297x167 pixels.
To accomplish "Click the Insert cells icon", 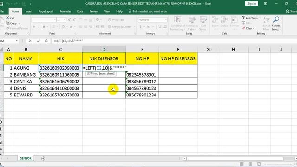I will [215, 20].
